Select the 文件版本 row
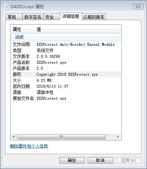This screenshot has height=169, width=147. 66,56
